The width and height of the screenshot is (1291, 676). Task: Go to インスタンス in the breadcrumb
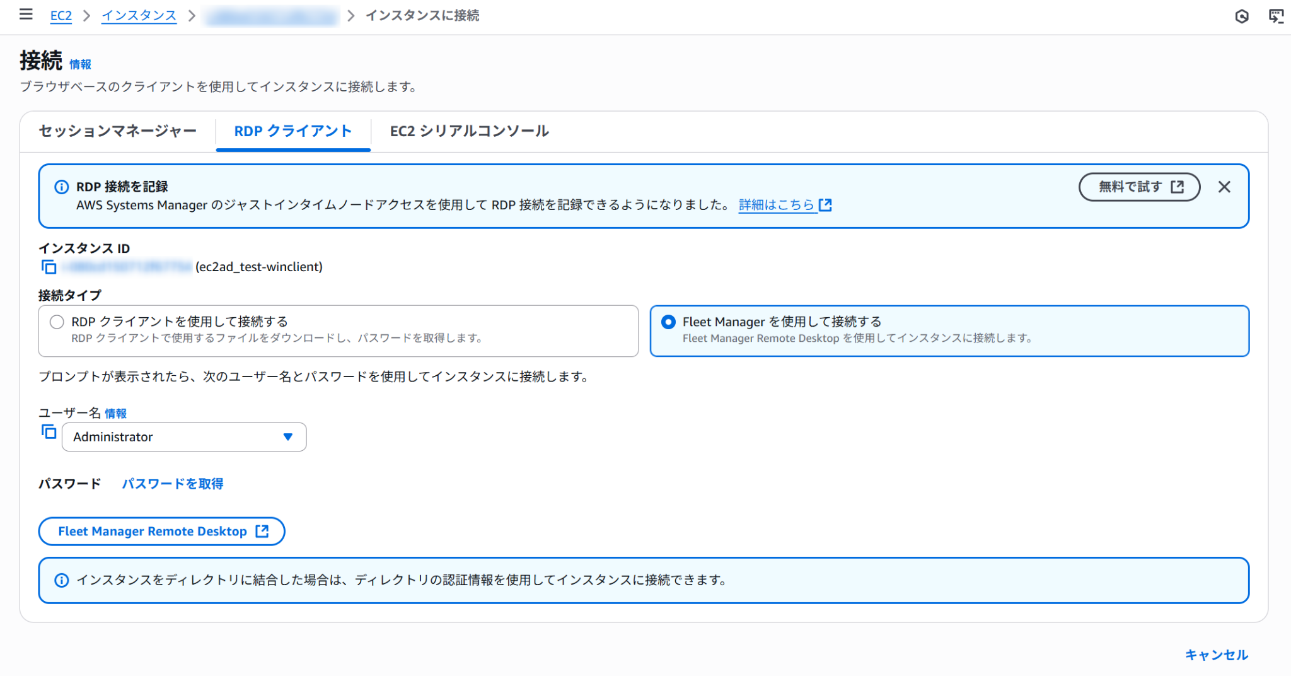tap(139, 16)
